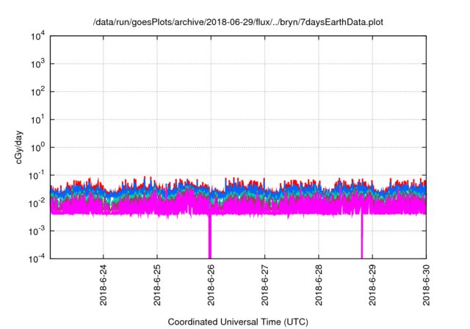This screenshot has height=329, width=470.
Task: Click the 10^1 y-axis tick label
Action: click(37, 120)
